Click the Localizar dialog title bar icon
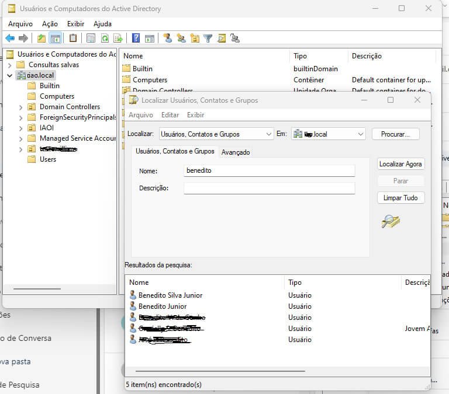The width and height of the screenshot is (449, 394). 133,100
